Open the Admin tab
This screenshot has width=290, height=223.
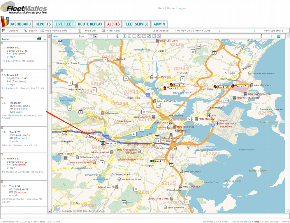(159, 24)
